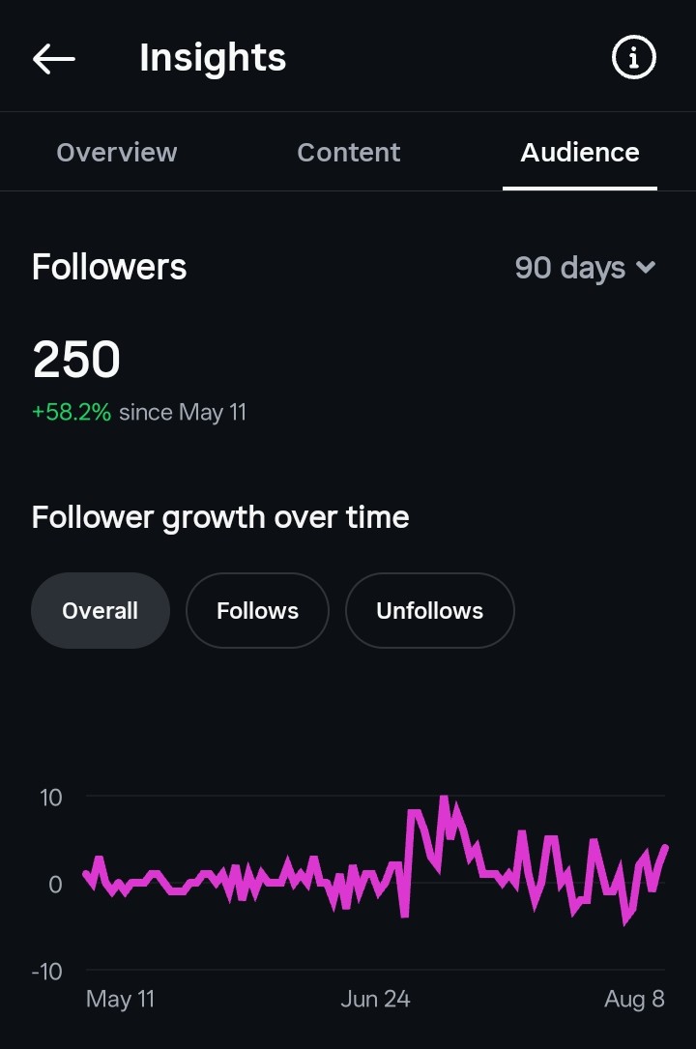Click the Aug 8 axis label
Image resolution: width=696 pixels, height=1049 pixels.
(634, 999)
